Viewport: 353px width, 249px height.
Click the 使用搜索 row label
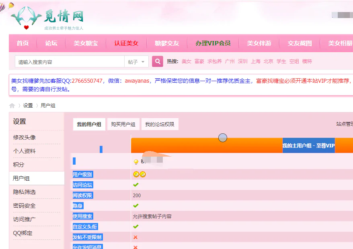83,216
